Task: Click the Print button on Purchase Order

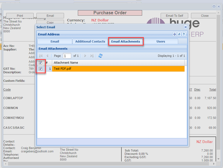Action: click(20, 16)
